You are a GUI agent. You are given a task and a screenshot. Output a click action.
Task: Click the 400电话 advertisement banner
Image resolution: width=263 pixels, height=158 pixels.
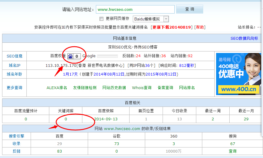click(238, 74)
